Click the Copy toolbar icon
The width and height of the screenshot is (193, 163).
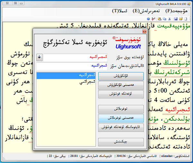click(164, 19)
